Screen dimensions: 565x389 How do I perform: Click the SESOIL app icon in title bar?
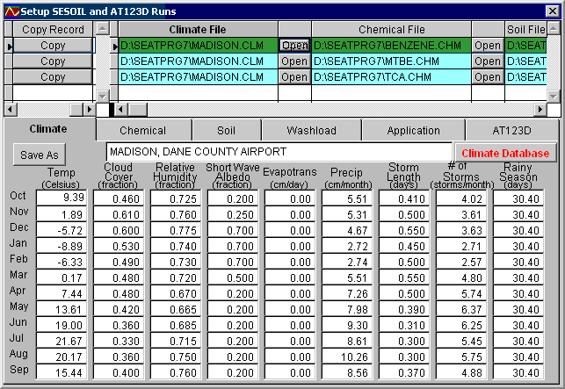click(11, 11)
